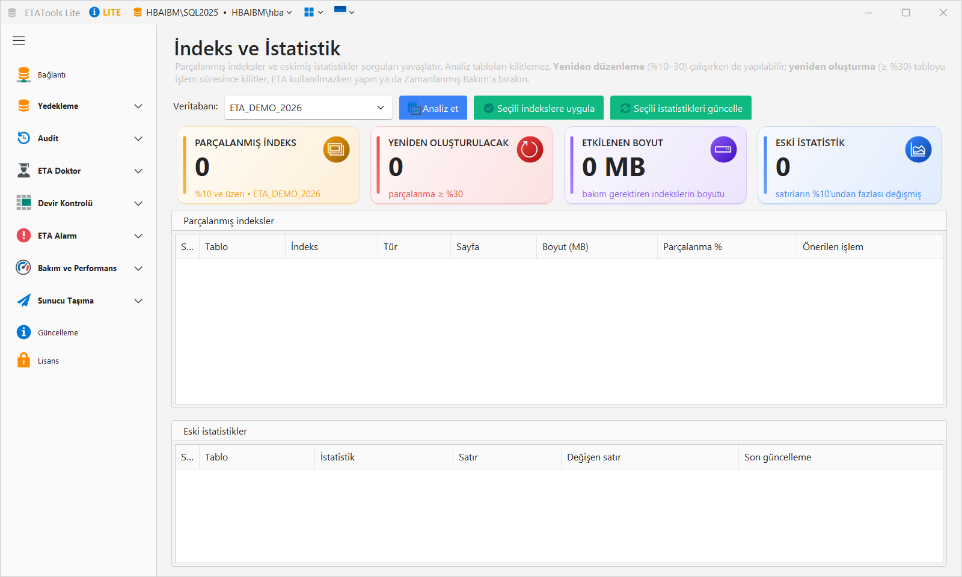The width and height of the screenshot is (962, 577).
Task: Sort by Parçalanma % column header
Action: [727, 247]
